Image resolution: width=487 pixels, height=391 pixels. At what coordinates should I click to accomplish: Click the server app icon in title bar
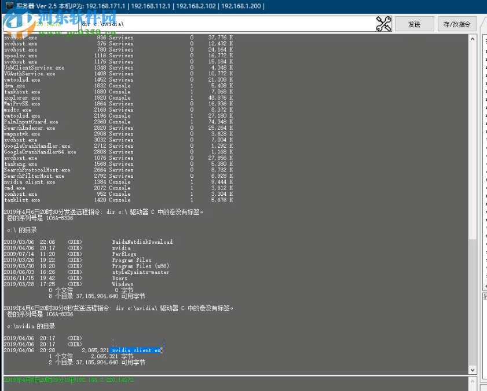click(x=10, y=6)
